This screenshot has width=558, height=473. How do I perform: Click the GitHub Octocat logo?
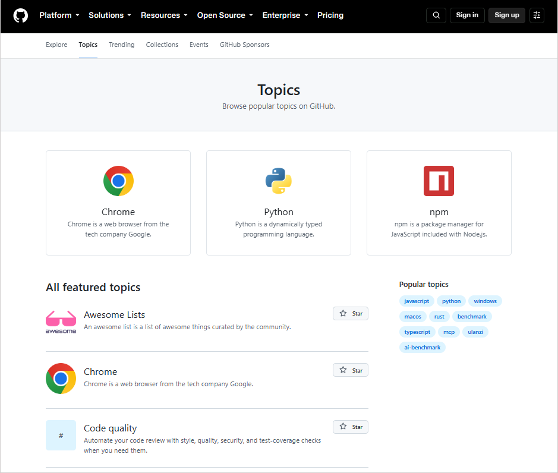click(x=21, y=15)
